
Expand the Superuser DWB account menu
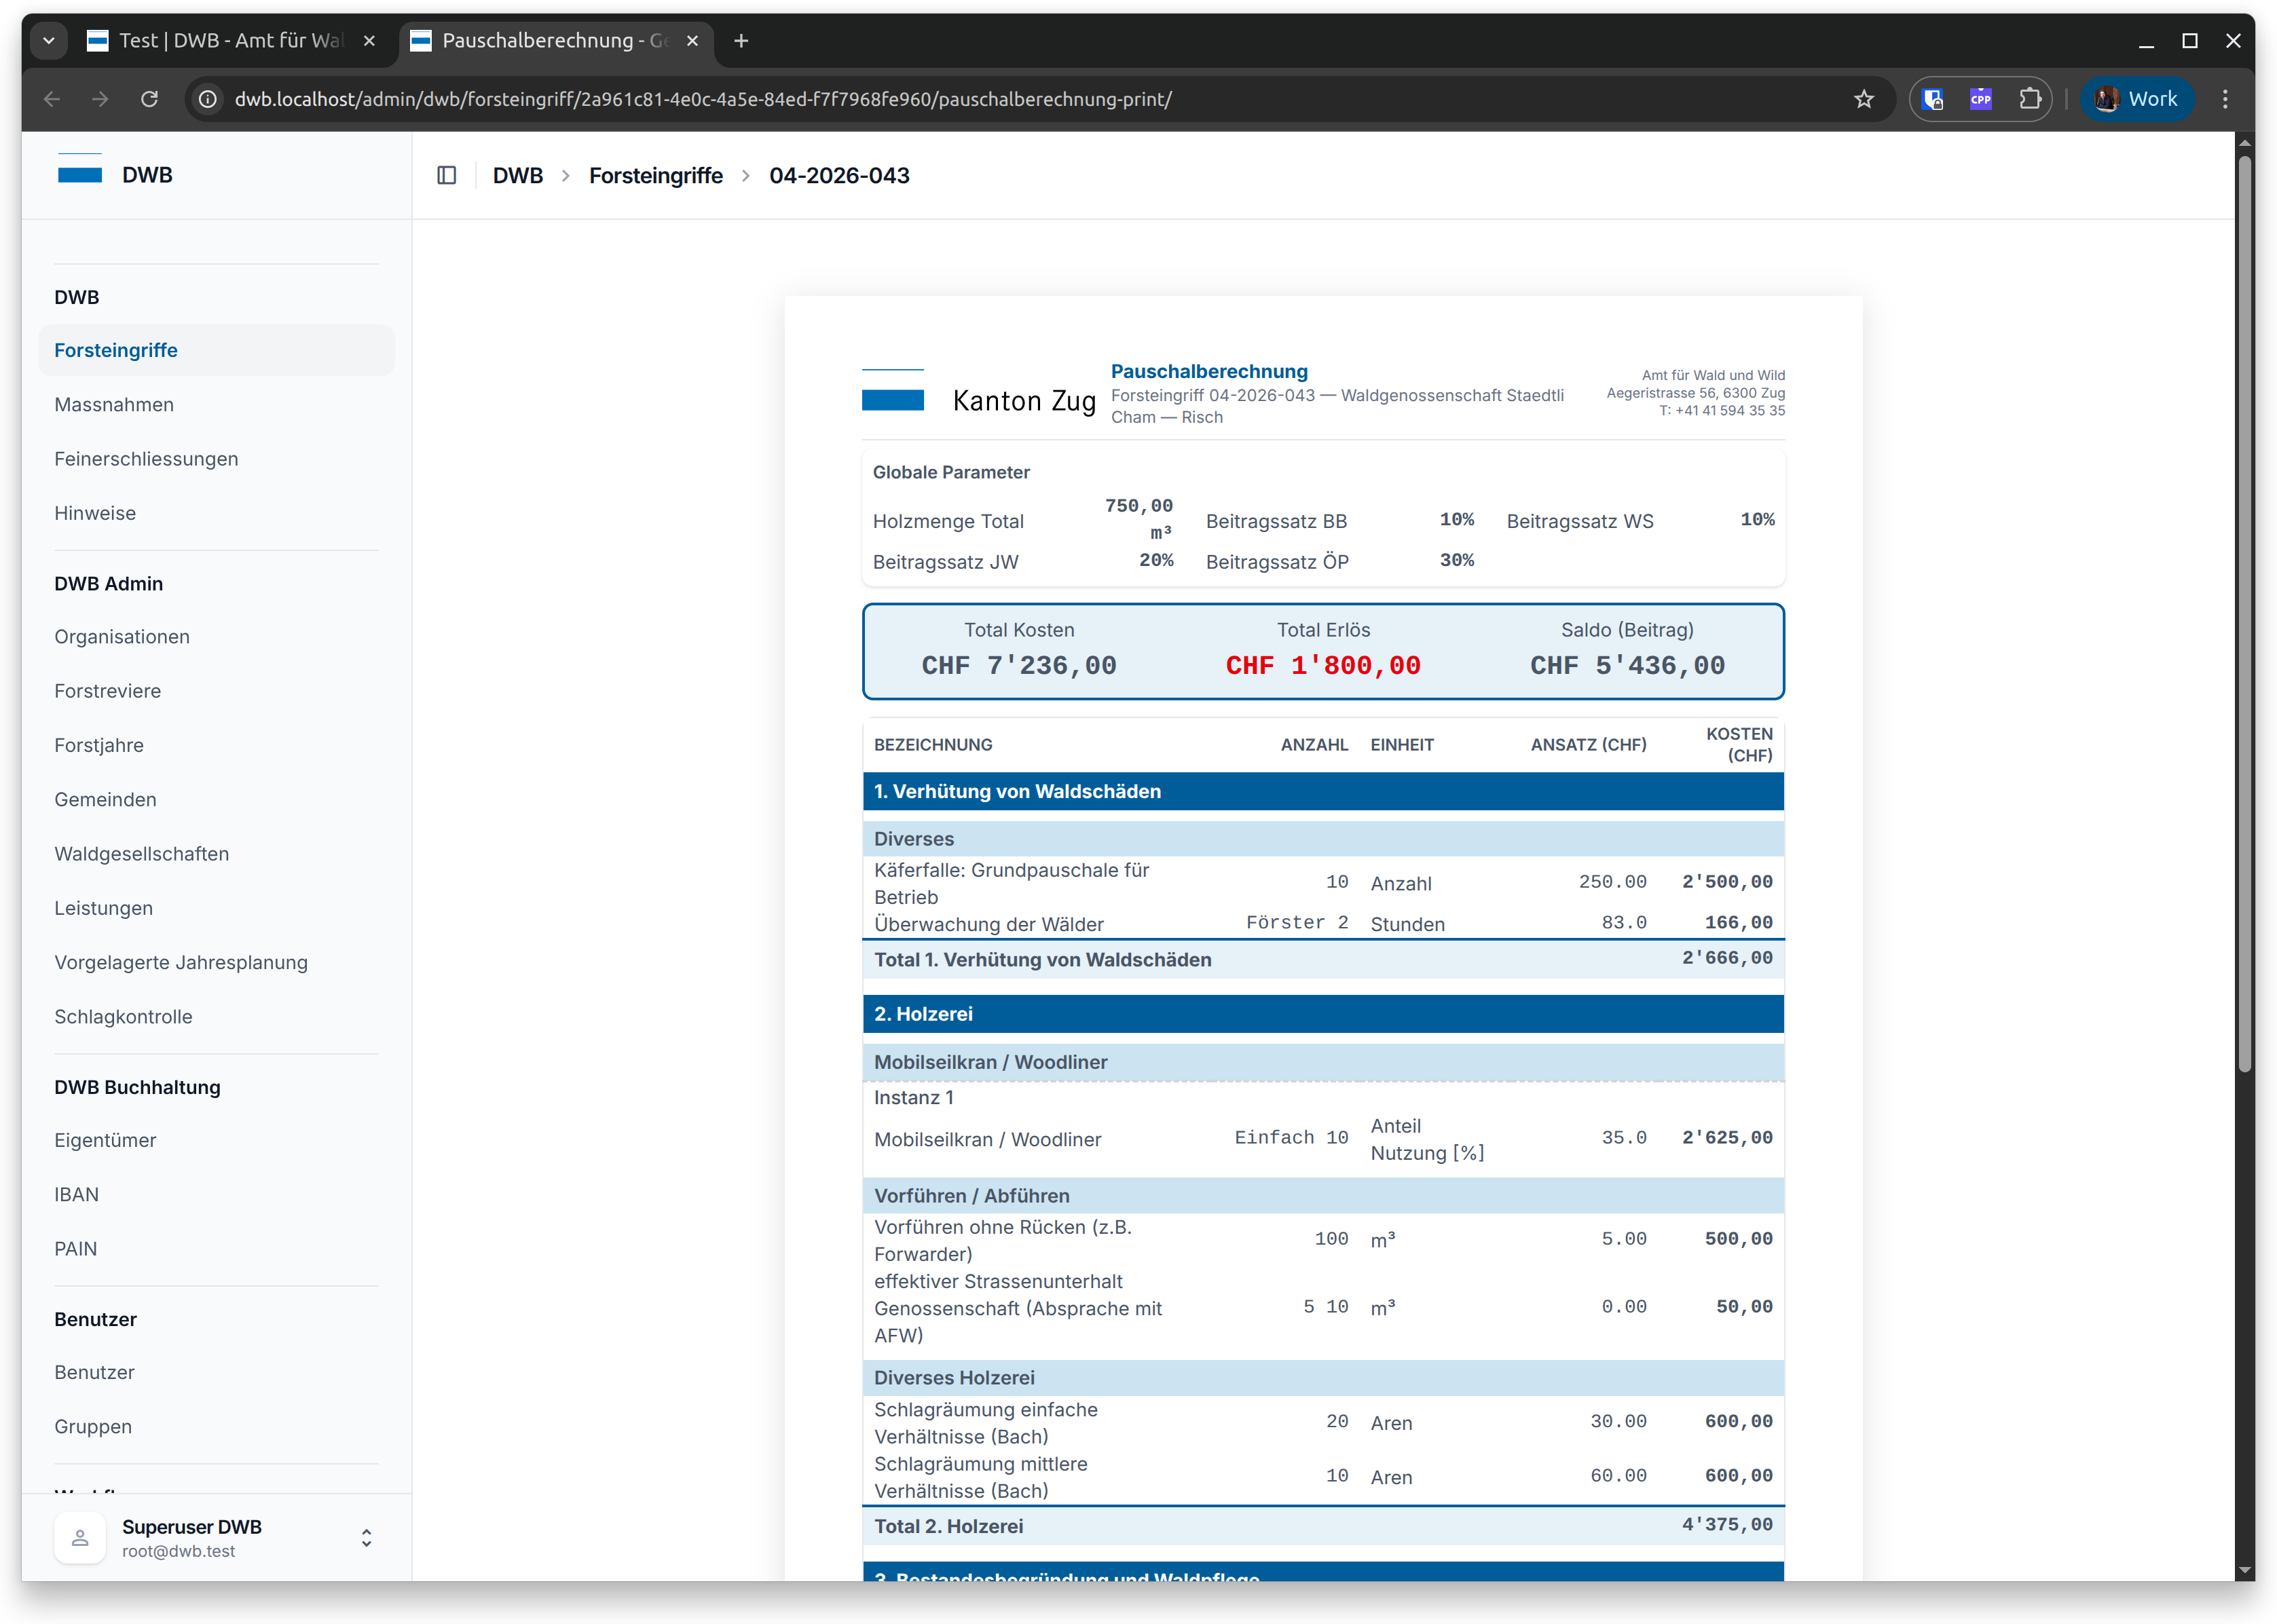coord(366,1537)
